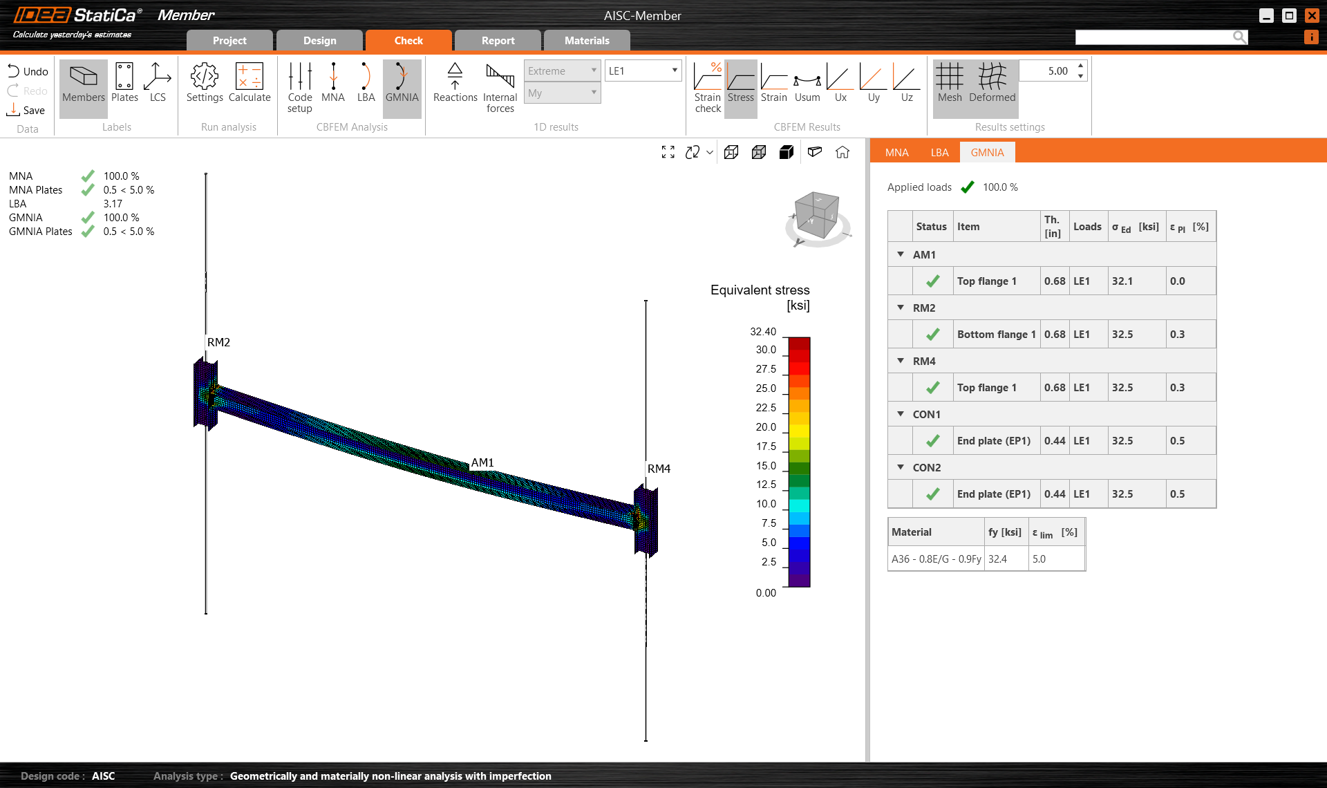Open the LE1 load case dropdown
Screen dimensions: 1327x788
point(643,71)
